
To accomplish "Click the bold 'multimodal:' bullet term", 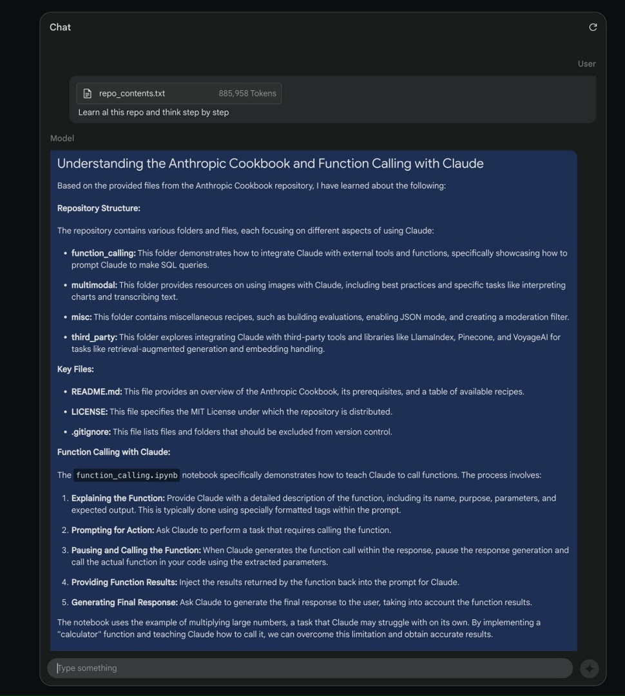I will coord(94,285).
